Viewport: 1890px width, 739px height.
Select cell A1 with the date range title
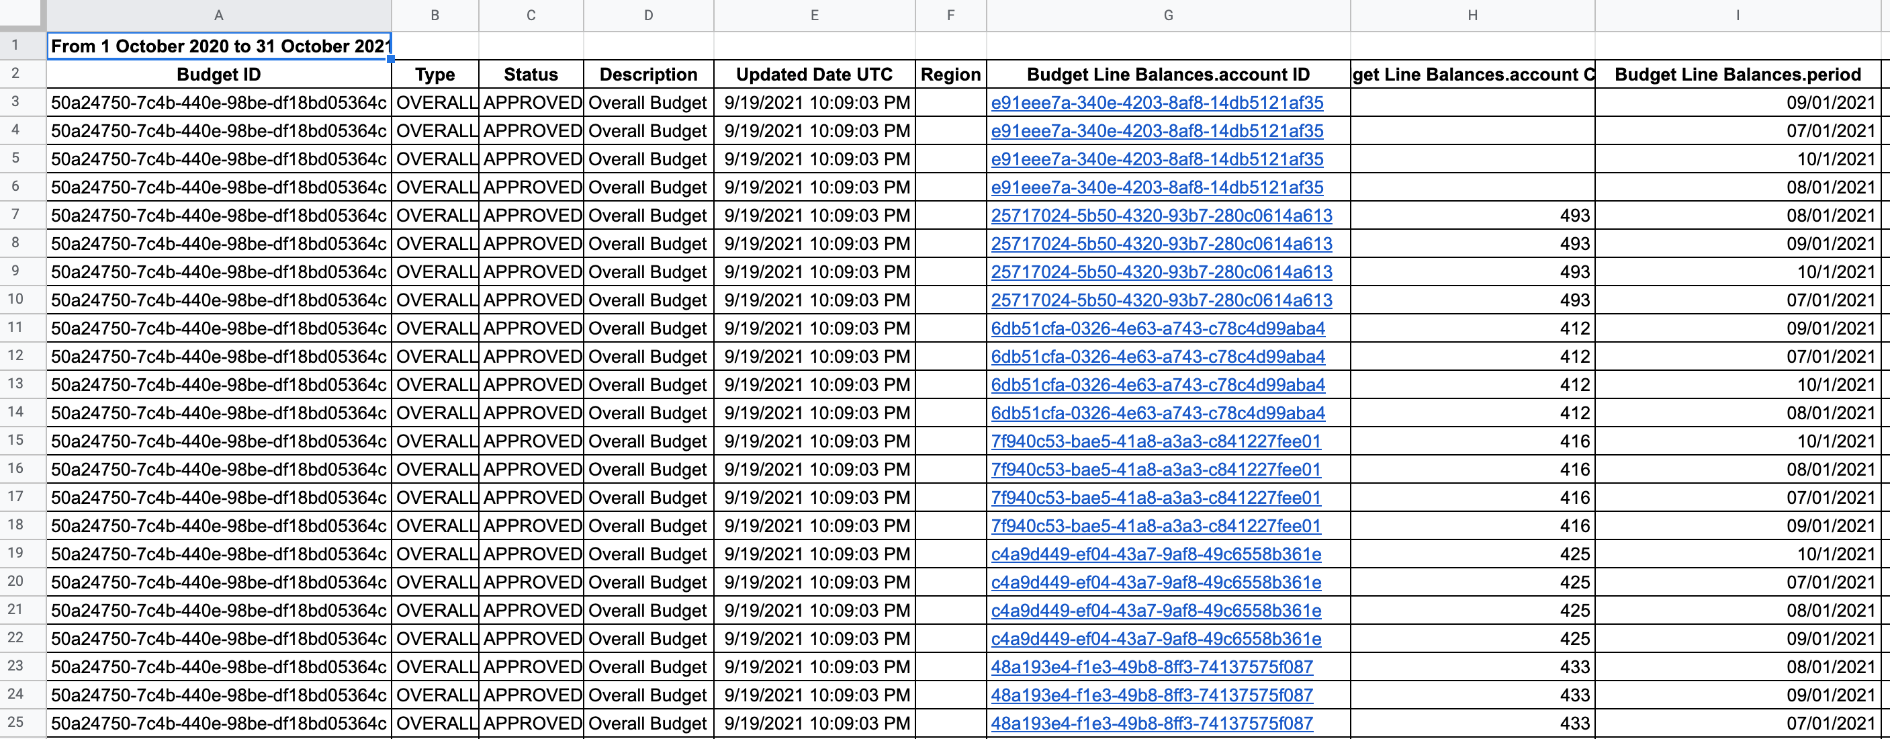click(219, 46)
